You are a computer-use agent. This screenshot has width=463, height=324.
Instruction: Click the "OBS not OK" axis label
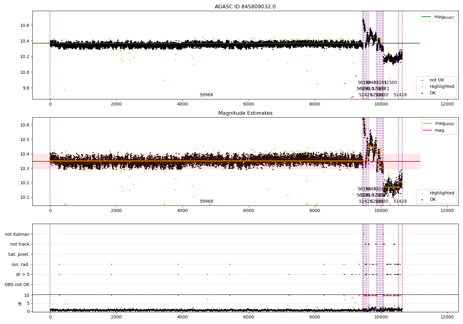[x=17, y=285]
